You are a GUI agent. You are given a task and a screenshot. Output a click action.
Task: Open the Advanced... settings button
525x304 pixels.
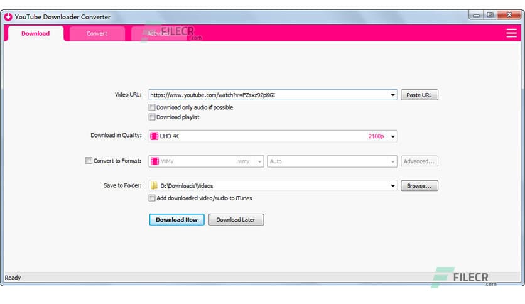click(x=419, y=161)
